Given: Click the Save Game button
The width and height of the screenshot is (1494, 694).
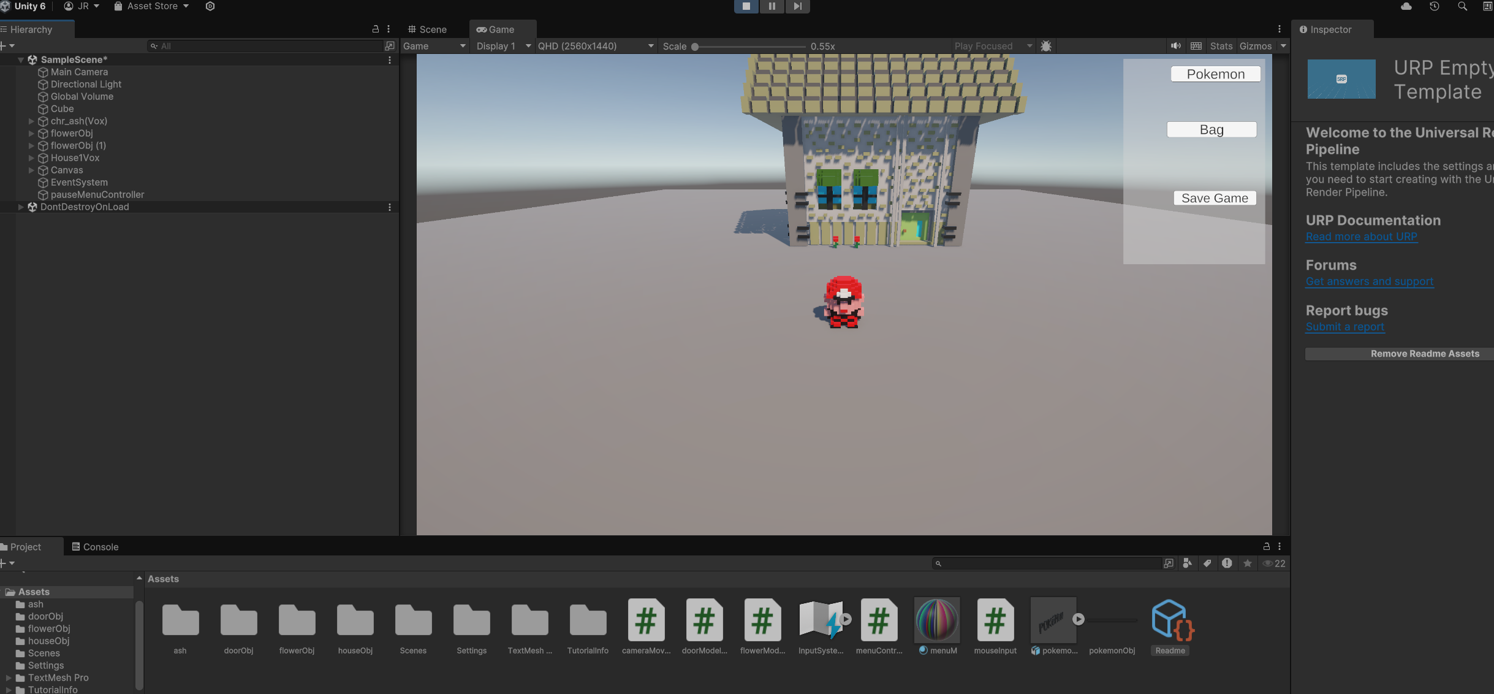Looking at the screenshot, I should click(1215, 198).
